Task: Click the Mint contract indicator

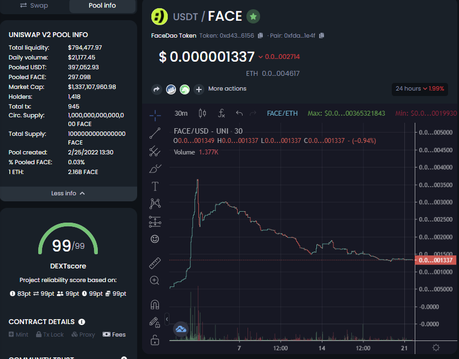Action: pos(19,334)
